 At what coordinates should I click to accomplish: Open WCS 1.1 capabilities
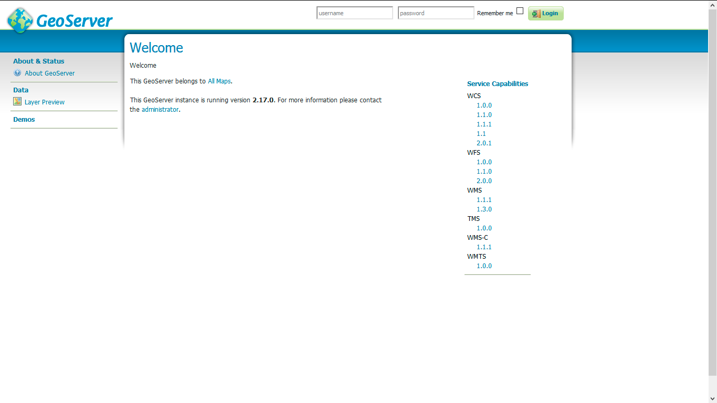pos(481,134)
